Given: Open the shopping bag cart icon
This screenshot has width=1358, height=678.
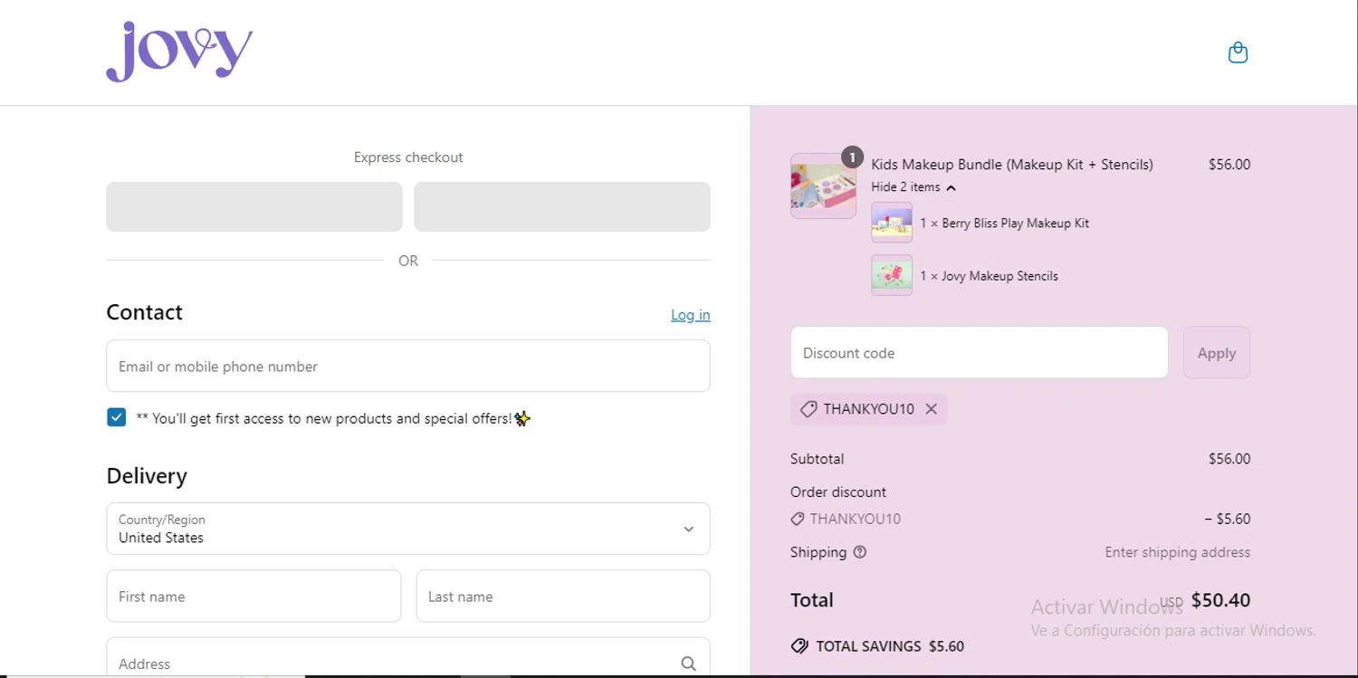Looking at the screenshot, I should (1238, 53).
